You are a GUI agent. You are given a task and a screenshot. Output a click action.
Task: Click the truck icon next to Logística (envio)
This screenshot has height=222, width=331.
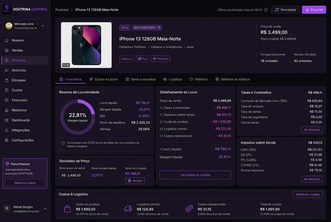(128, 209)
